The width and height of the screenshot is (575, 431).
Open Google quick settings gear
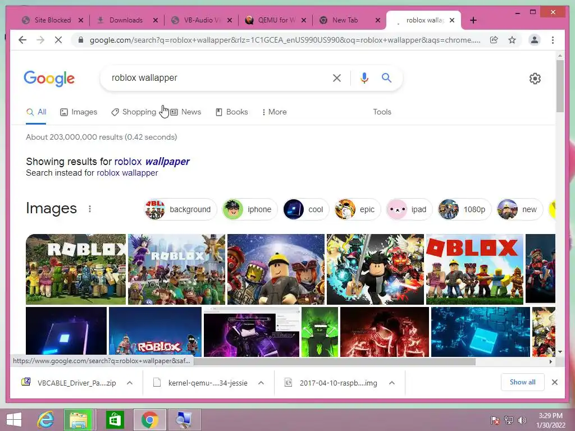[535, 79]
